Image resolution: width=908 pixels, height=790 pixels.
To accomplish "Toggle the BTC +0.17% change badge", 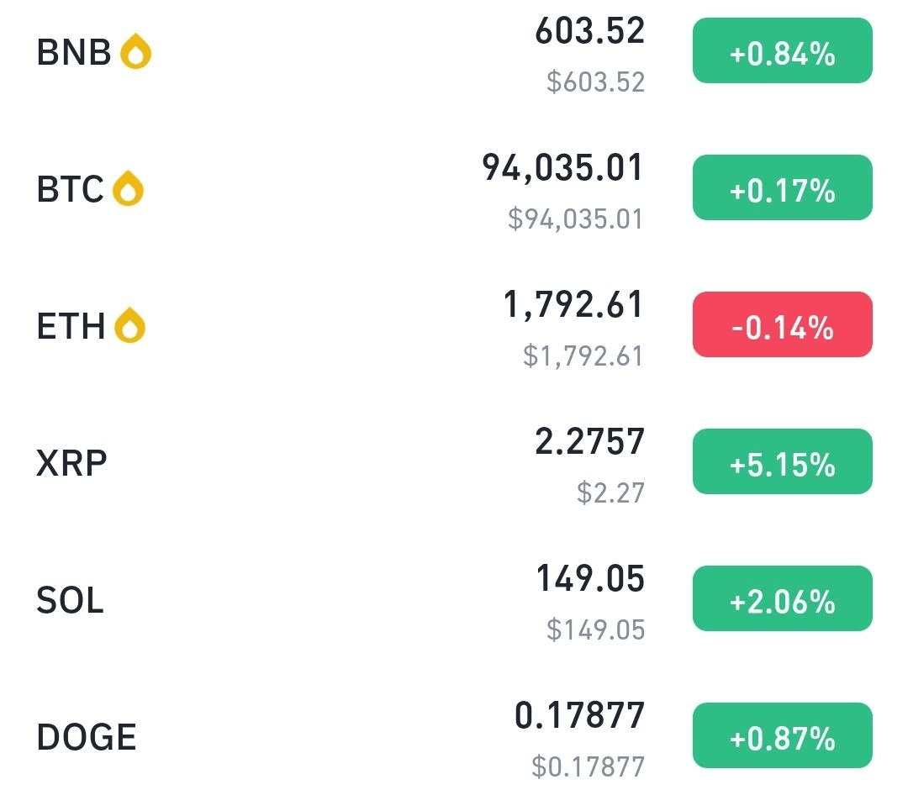I will tap(783, 187).
